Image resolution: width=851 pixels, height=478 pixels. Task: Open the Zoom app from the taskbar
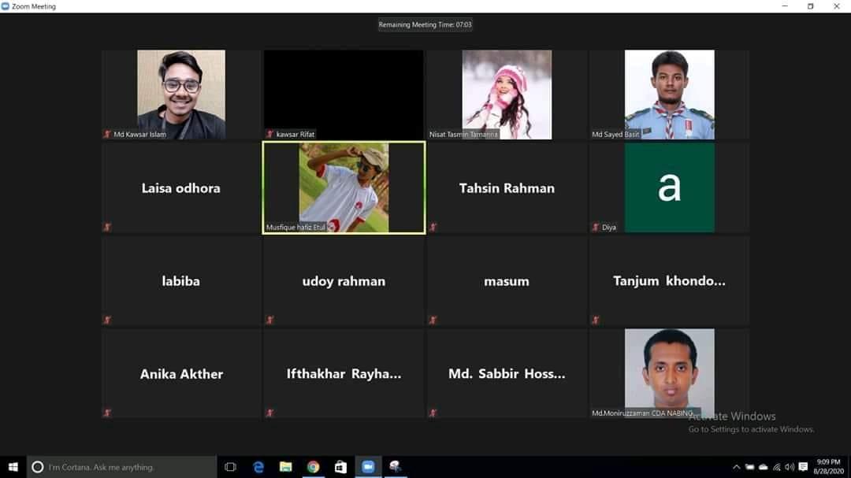pos(367,466)
